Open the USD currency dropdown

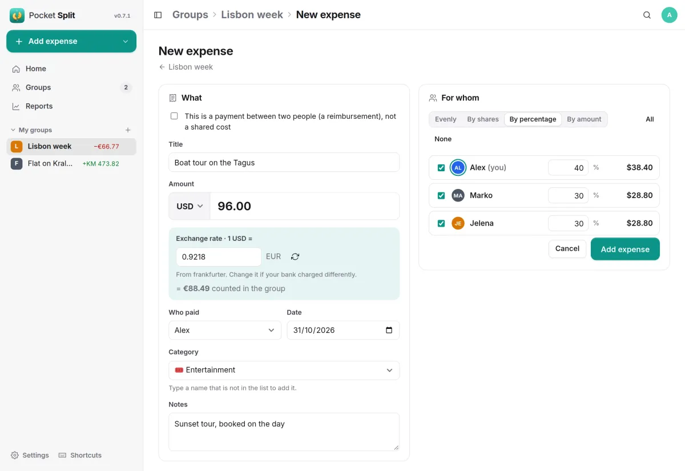pyautogui.click(x=190, y=206)
